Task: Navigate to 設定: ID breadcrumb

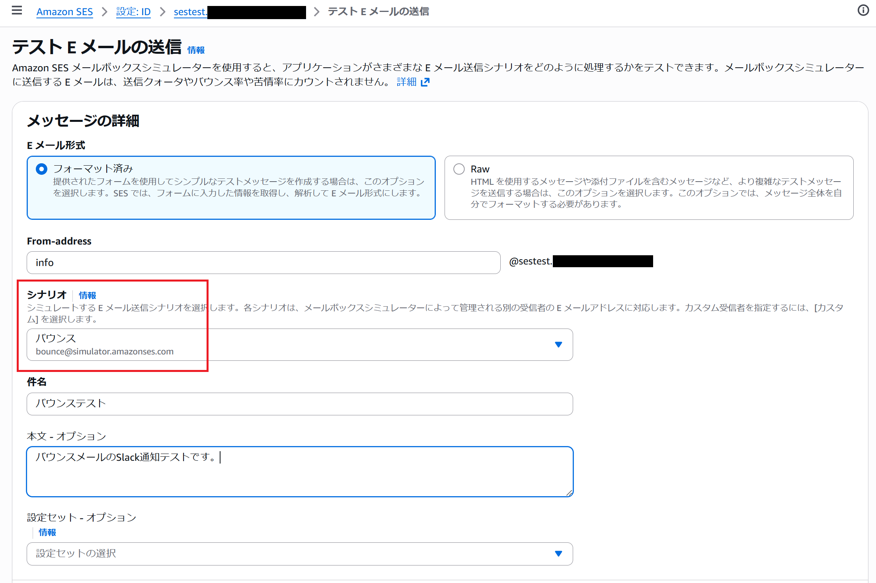Action: coord(133,12)
